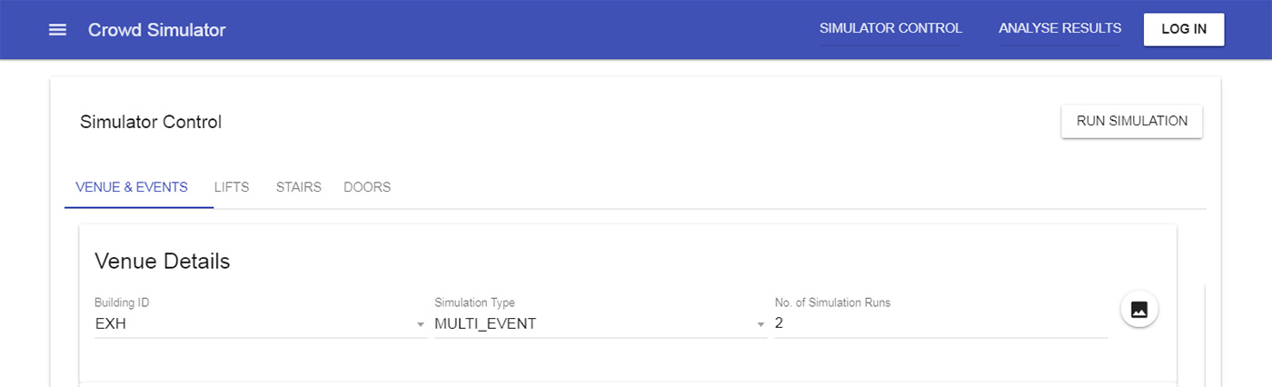Open the Stairs tab

coord(299,187)
